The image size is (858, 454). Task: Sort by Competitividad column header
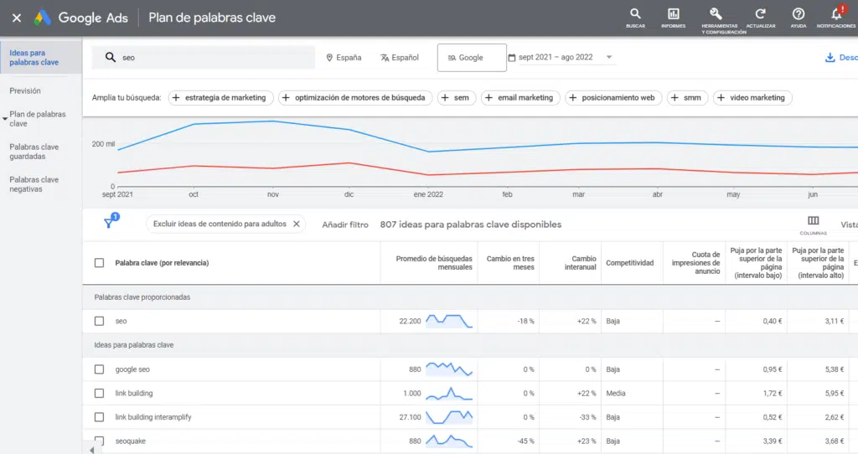(629, 262)
